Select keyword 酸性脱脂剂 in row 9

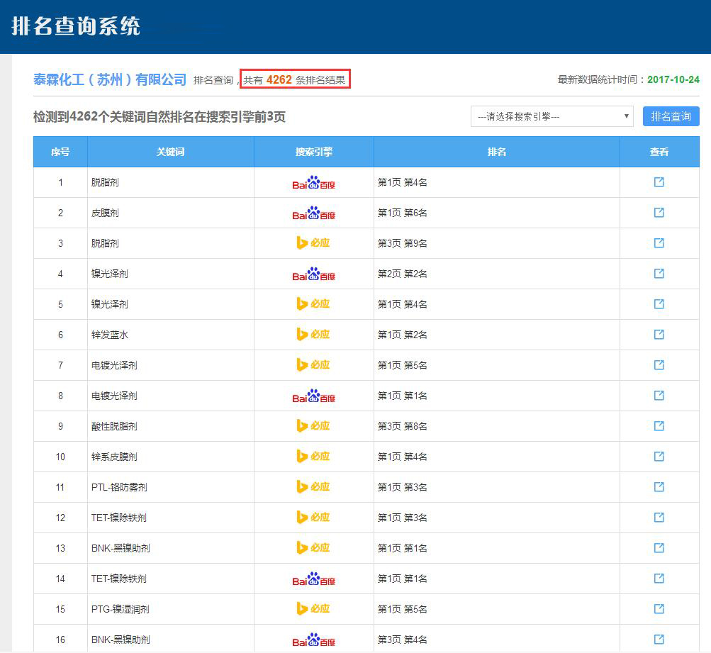tap(114, 426)
